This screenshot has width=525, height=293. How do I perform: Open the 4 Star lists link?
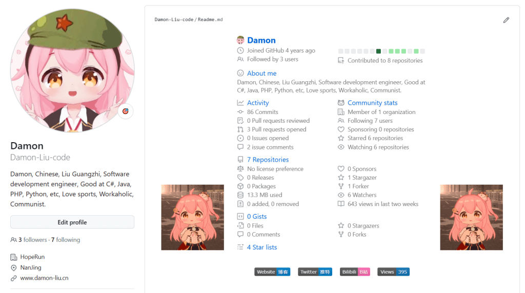262,247
